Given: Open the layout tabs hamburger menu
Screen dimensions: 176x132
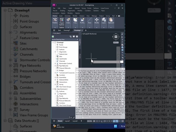Looking at the screenshot, I should click(54, 121).
